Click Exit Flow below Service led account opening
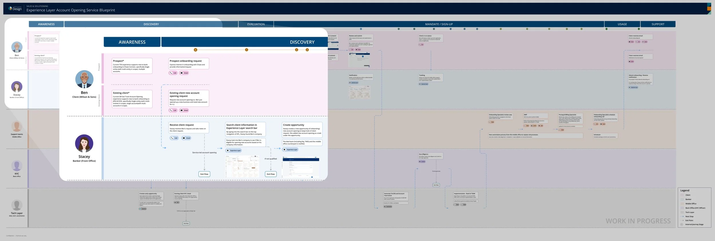This screenshot has height=241, width=715. [x=204, y=174]
